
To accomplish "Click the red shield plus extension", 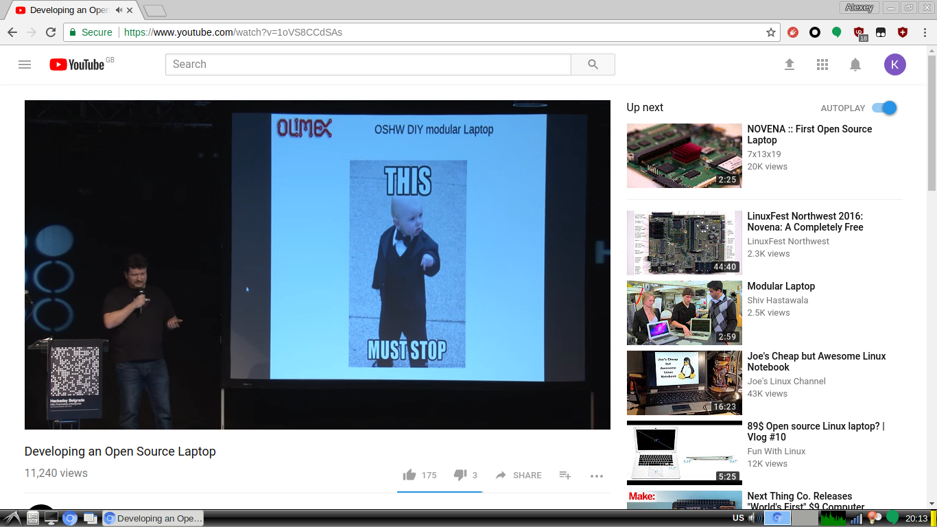I will pos(903,32).
